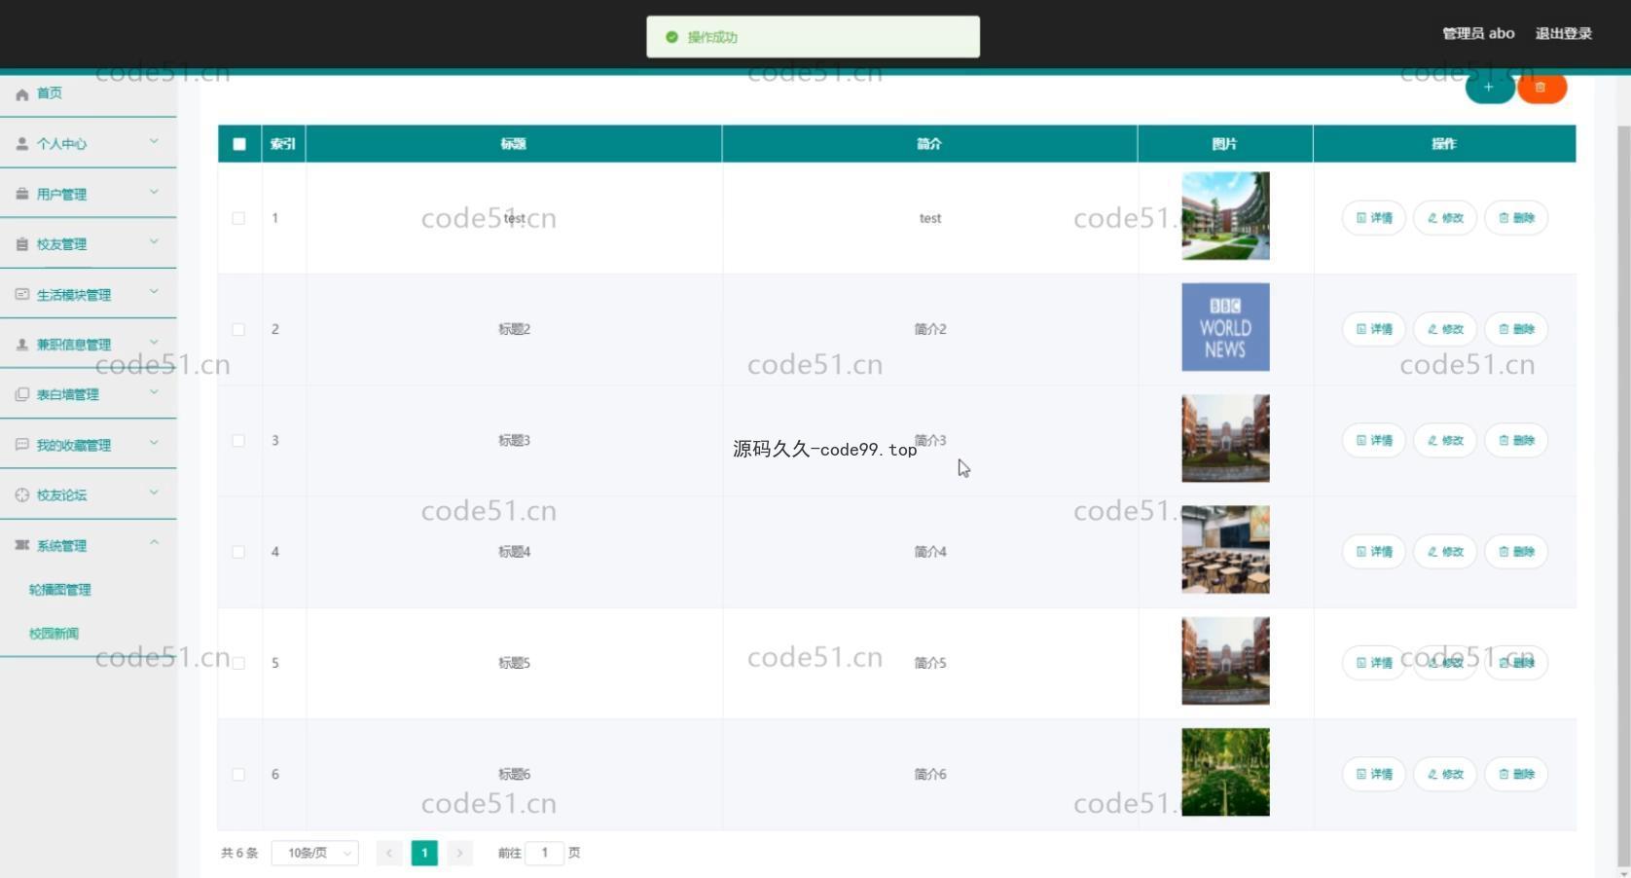Open 详情 for row 标题6
The image size is (1631, 878).
(x=1374, y=774)
